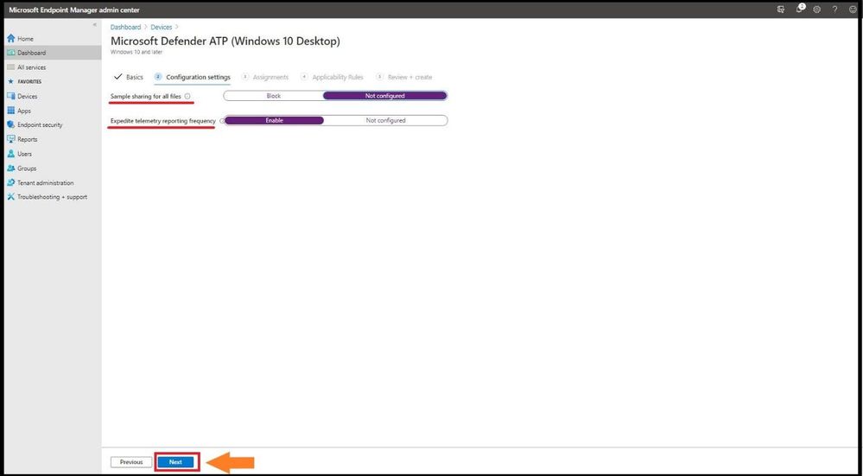This screenshot has height=476, width=863.
Task: Select the Configuration settings step tab
Action: pyautogui.click(x=193, y=77)
